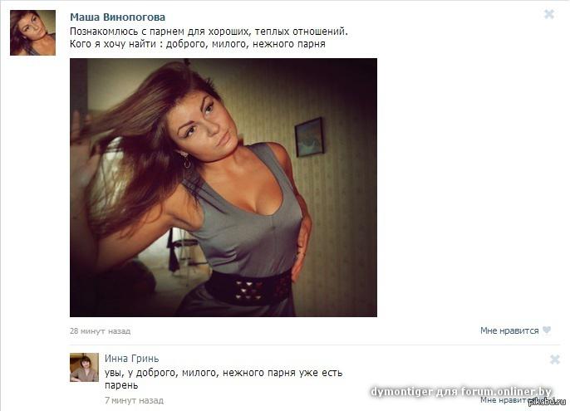Open Маша Винопогова's avatar thumbnail

coord(32,32)
